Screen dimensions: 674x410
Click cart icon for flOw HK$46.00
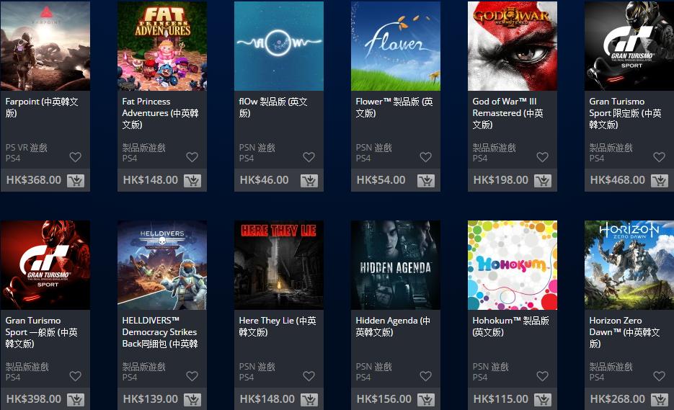309,181
